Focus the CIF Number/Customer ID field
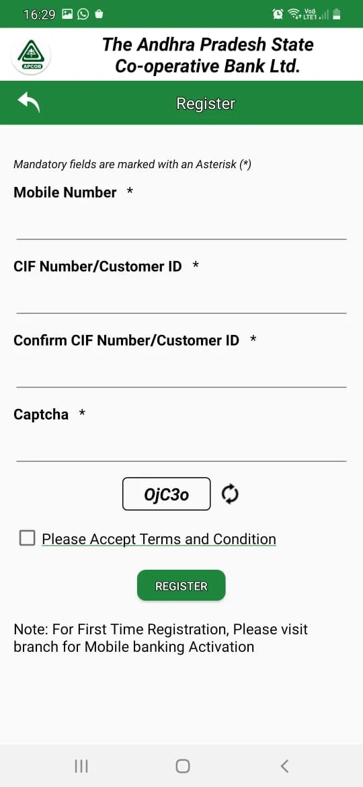This screenshot has width=363, height=787. (182, 297)
